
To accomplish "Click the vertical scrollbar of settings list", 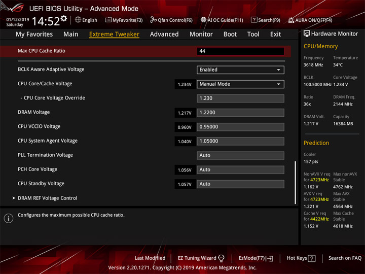I will click(296, 183).
